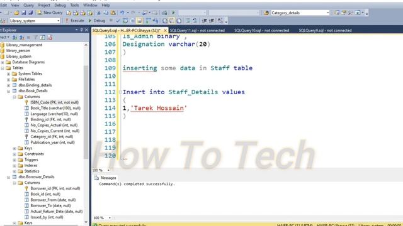The width and height of the screenshot is (403, 226).
Task: Click the Increase Indent icon
Action: 212,21
